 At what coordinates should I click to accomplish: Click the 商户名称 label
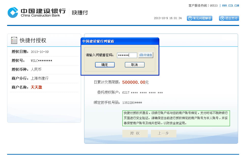[20, 87]
